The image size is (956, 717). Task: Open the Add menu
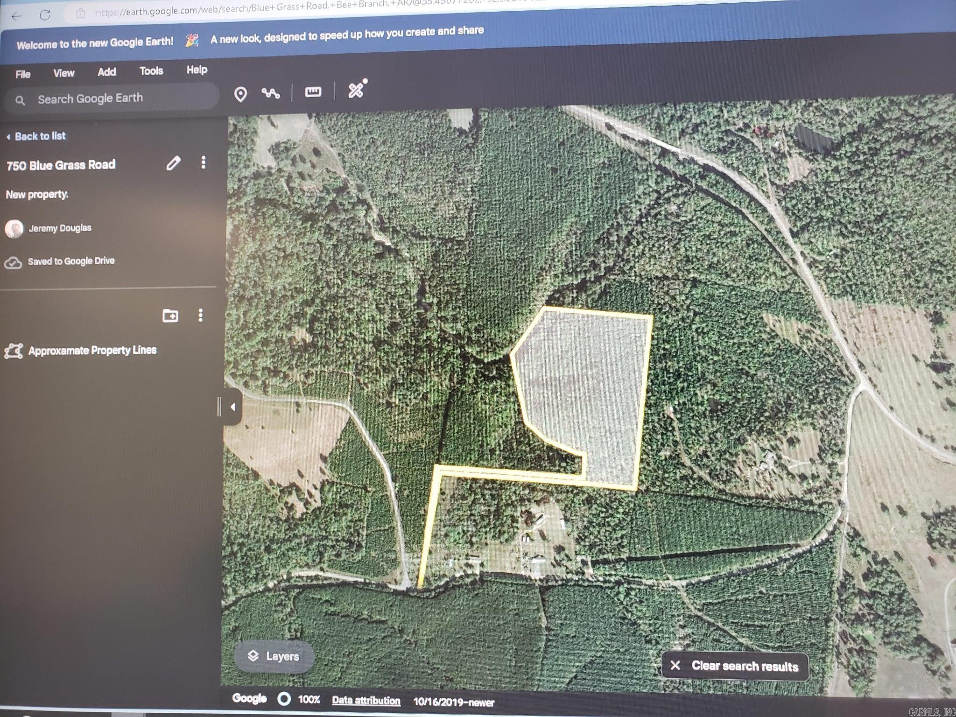point(107,72)
